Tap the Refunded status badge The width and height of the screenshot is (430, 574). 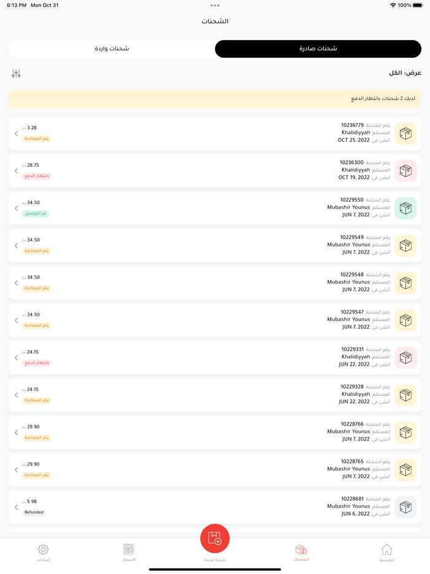[34, 512]
